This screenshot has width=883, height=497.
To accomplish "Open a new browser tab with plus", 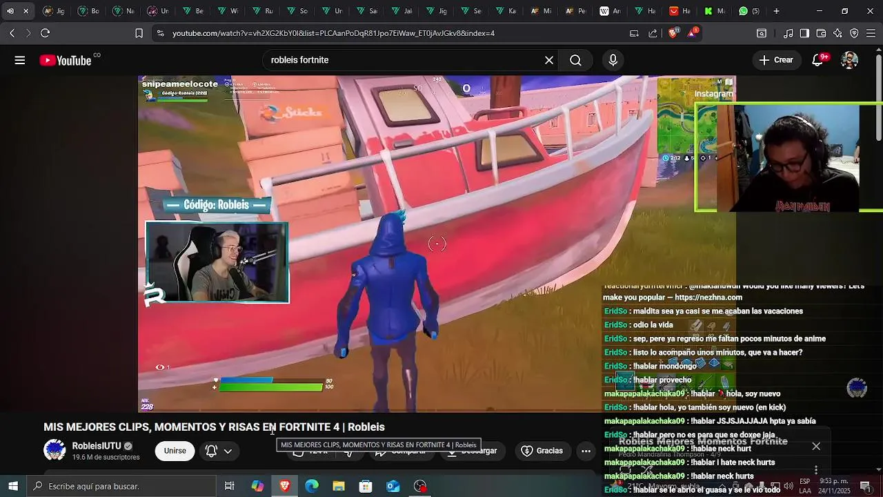I will point(776,11).
